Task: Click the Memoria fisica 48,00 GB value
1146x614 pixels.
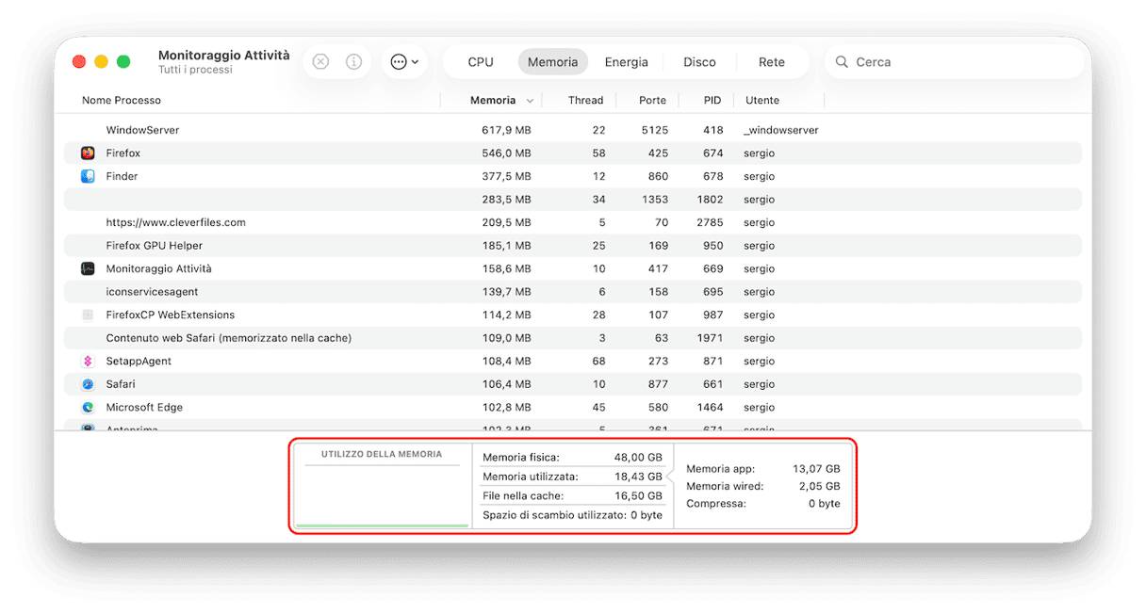Action: pos(640,458)
